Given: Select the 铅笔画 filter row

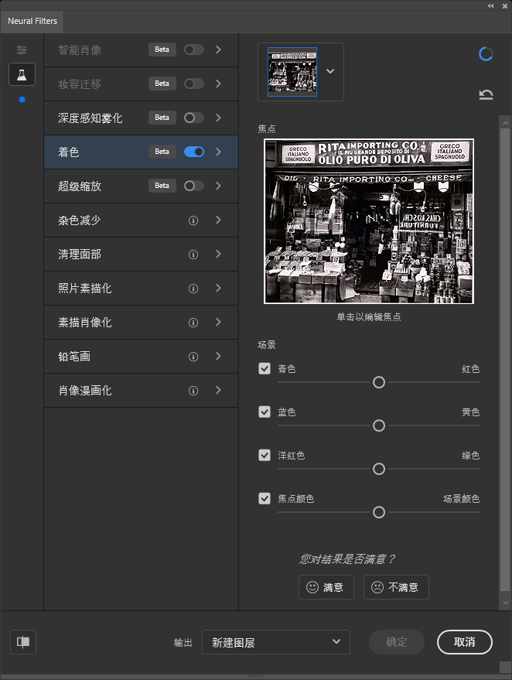Looking at the screenshot, I should 141,356.
